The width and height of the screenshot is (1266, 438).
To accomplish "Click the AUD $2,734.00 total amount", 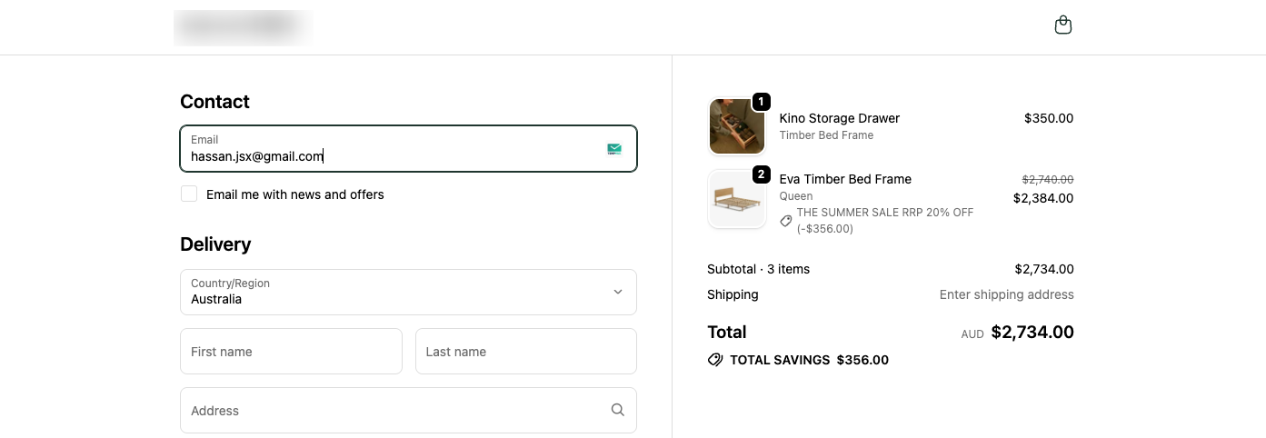I will pos(1018,333).
